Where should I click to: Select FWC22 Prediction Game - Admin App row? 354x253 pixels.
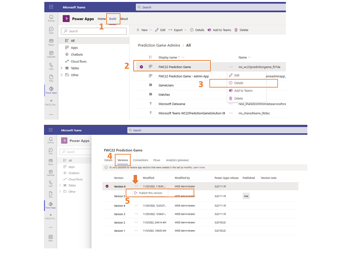tap(184, 76)
